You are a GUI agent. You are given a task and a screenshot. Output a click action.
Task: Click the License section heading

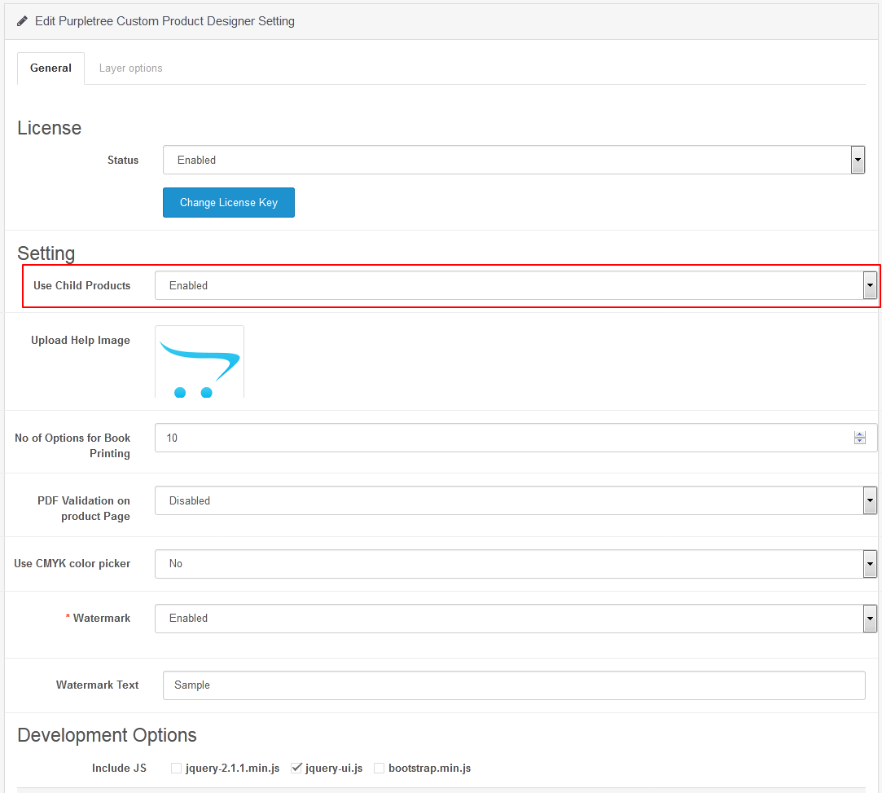(x=50, y=128)
